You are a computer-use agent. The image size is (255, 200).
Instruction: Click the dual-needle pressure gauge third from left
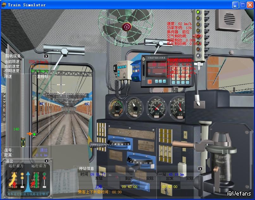(156, 107)
